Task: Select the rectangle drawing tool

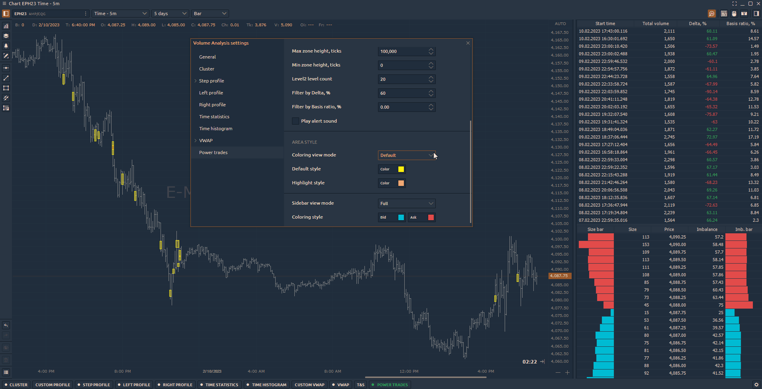Action: point(6,88)
